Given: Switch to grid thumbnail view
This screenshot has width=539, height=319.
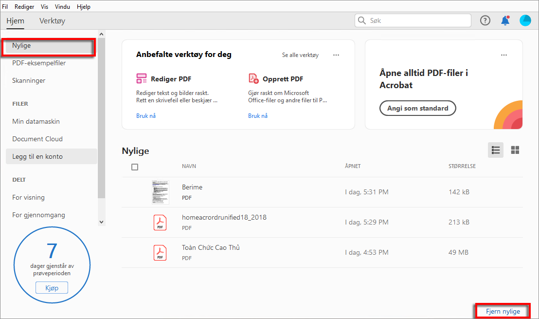Looking at the screenshot, I should pyautogui.click(x=515, y=150).
